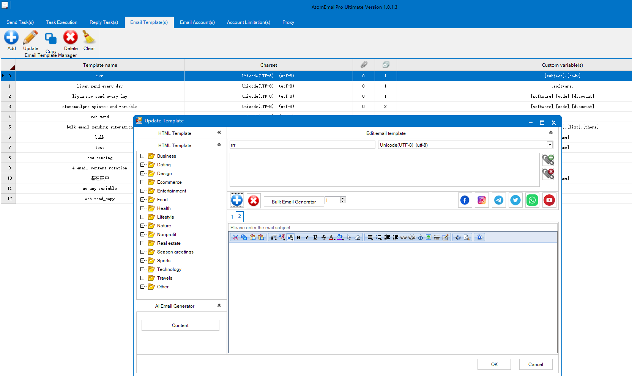Click the WhatsApp icon

coord(532,200)
